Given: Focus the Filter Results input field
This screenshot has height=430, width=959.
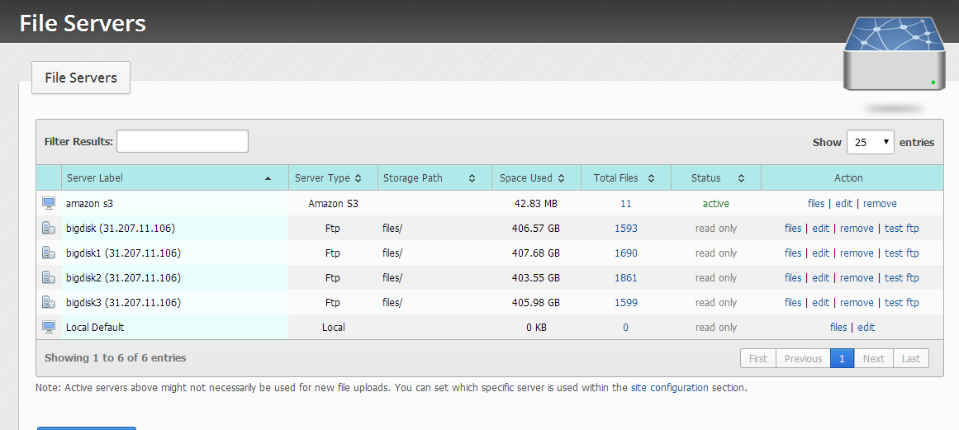Looking at the screenshot, I should point(182,141).
